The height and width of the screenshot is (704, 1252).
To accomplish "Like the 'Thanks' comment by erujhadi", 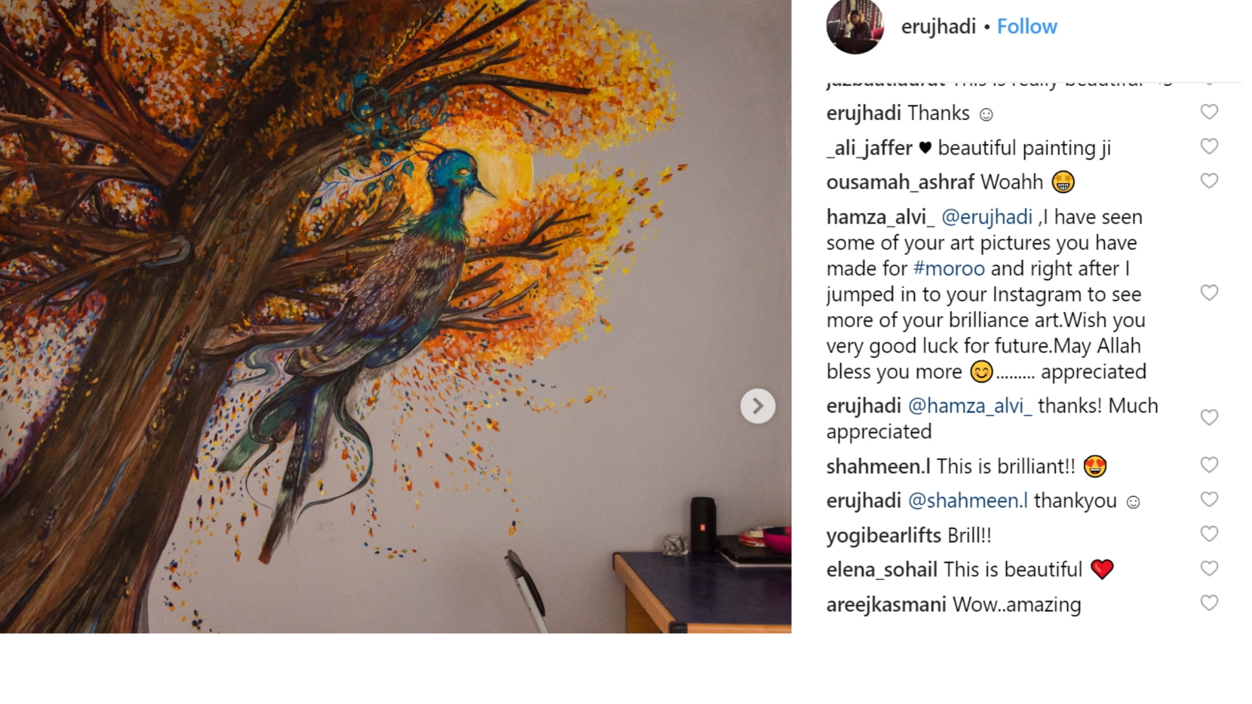I will coord(1209,111).
